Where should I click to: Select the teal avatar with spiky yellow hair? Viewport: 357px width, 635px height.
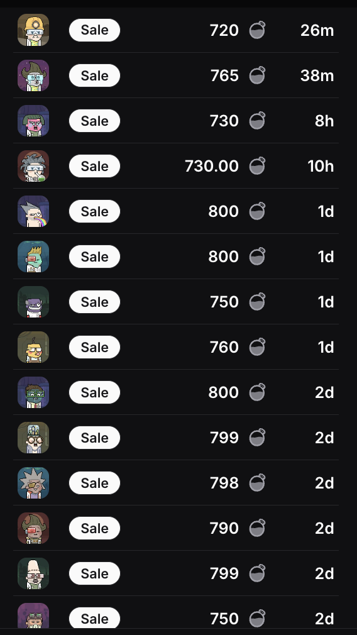[x=33, y=257]
